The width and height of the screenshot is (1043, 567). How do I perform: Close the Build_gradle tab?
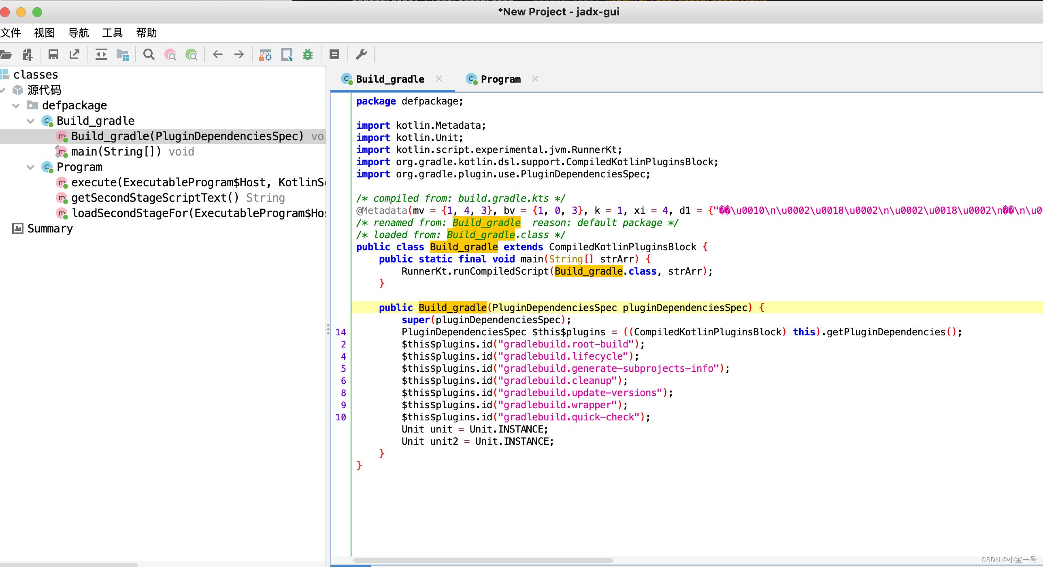point(439,79)
